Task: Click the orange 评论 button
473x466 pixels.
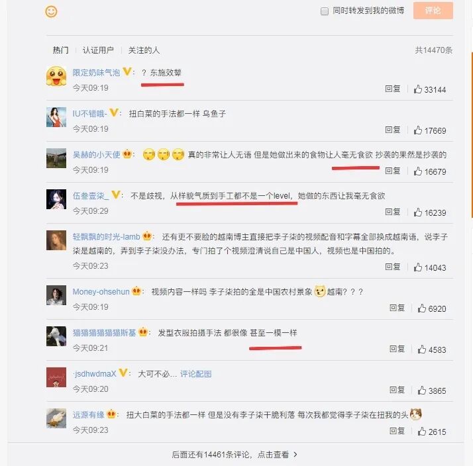Action: click(433, 11)
